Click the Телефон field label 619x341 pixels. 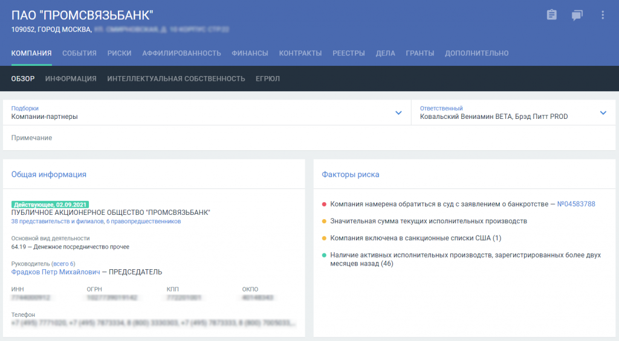click(x=23, y=314)
